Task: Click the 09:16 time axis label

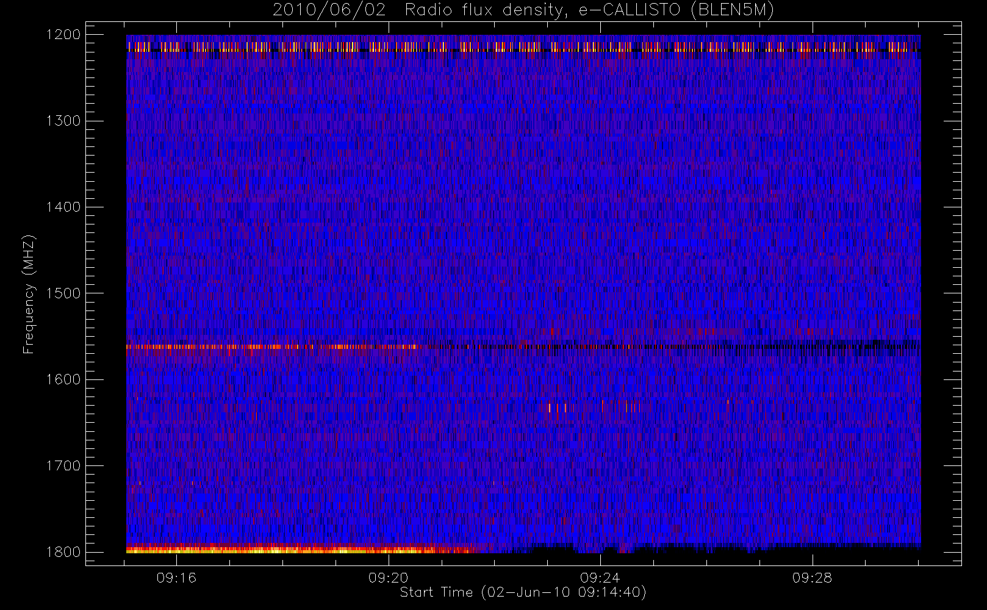Action: click(176, 578)
